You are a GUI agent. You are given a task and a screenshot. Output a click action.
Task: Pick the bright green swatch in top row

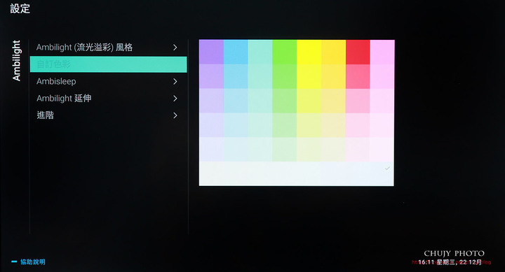click(285, 52)
